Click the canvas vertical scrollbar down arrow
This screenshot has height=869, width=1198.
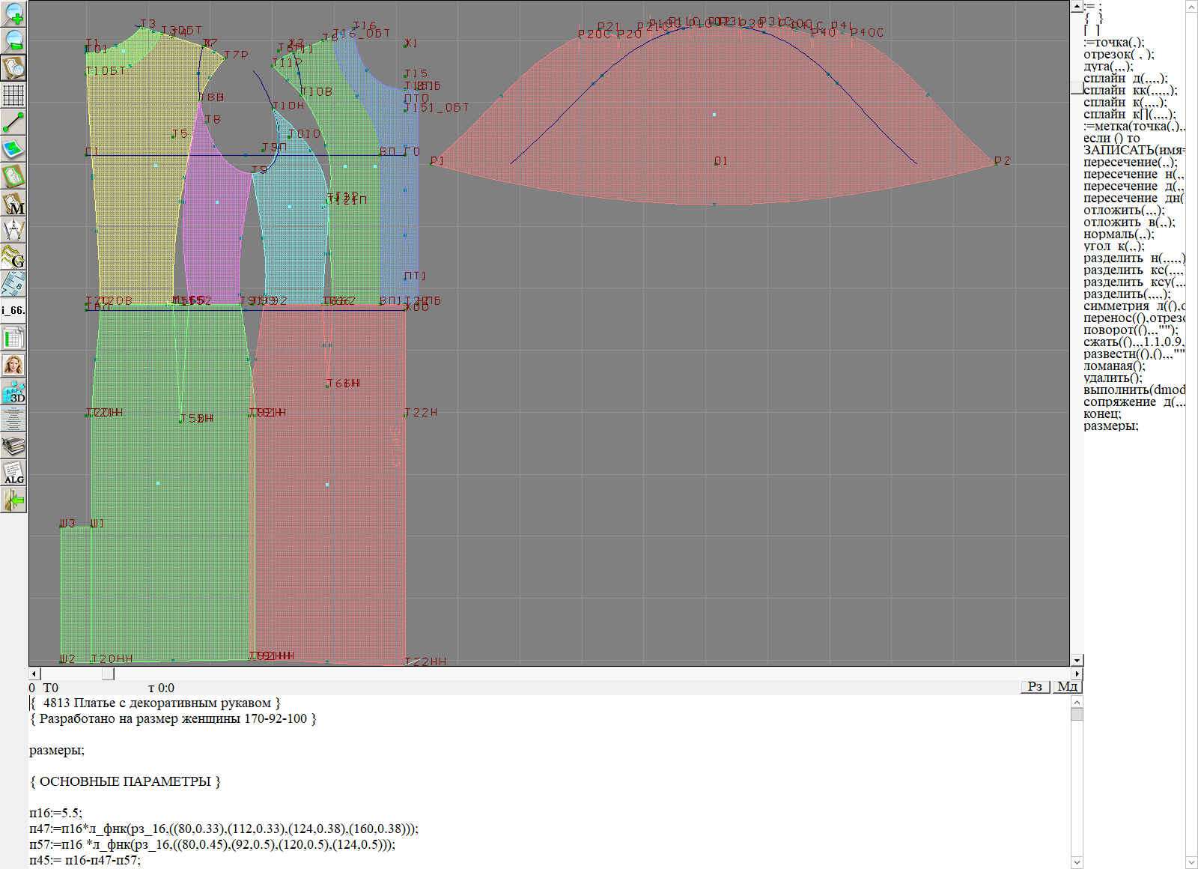[1077, 660]
